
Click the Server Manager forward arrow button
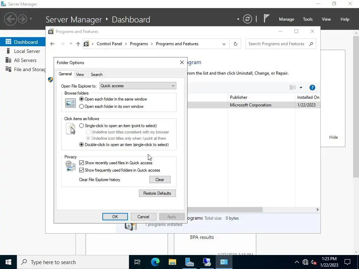[22, 19]
